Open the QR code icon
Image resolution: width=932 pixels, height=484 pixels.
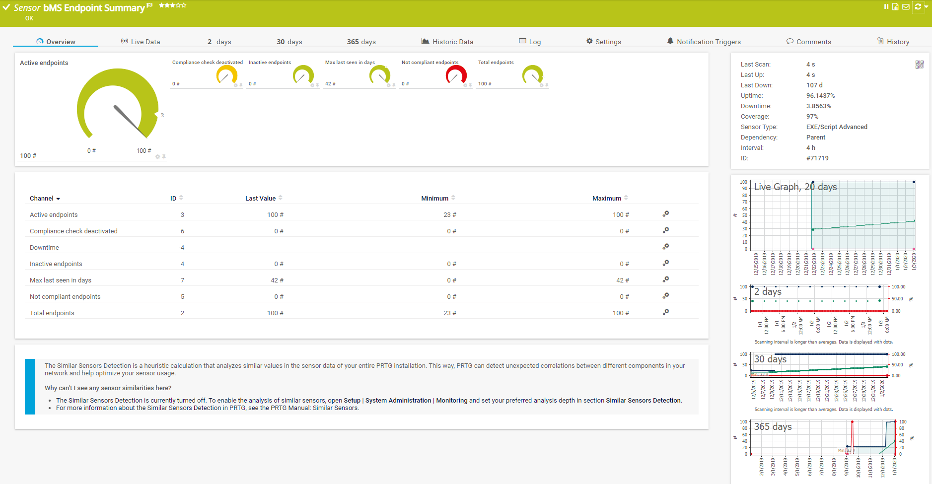tap(919, 65)
